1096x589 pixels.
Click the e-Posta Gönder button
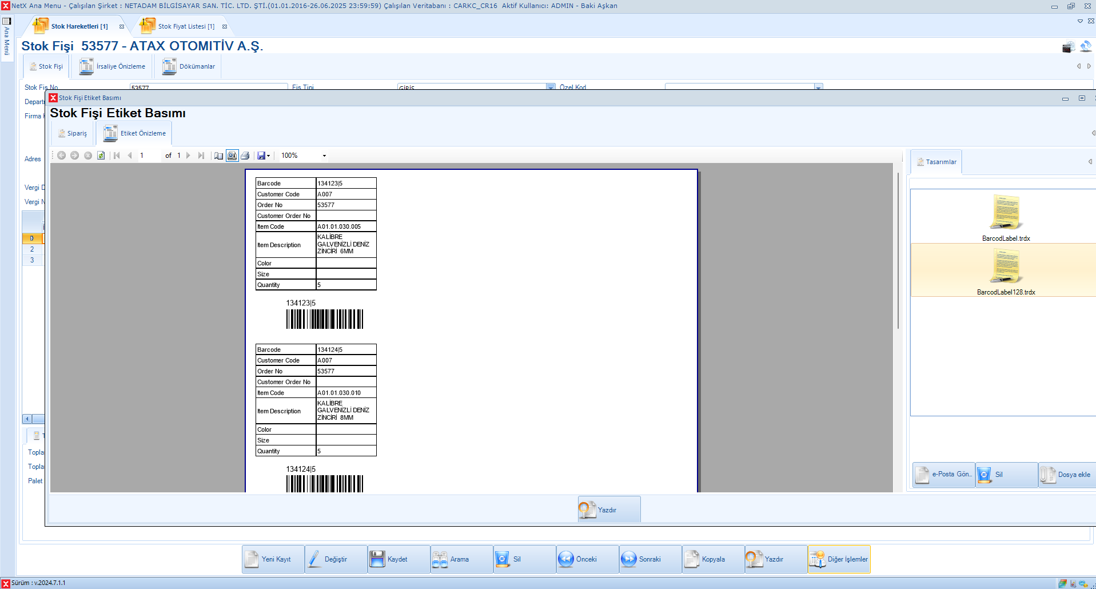943,475
